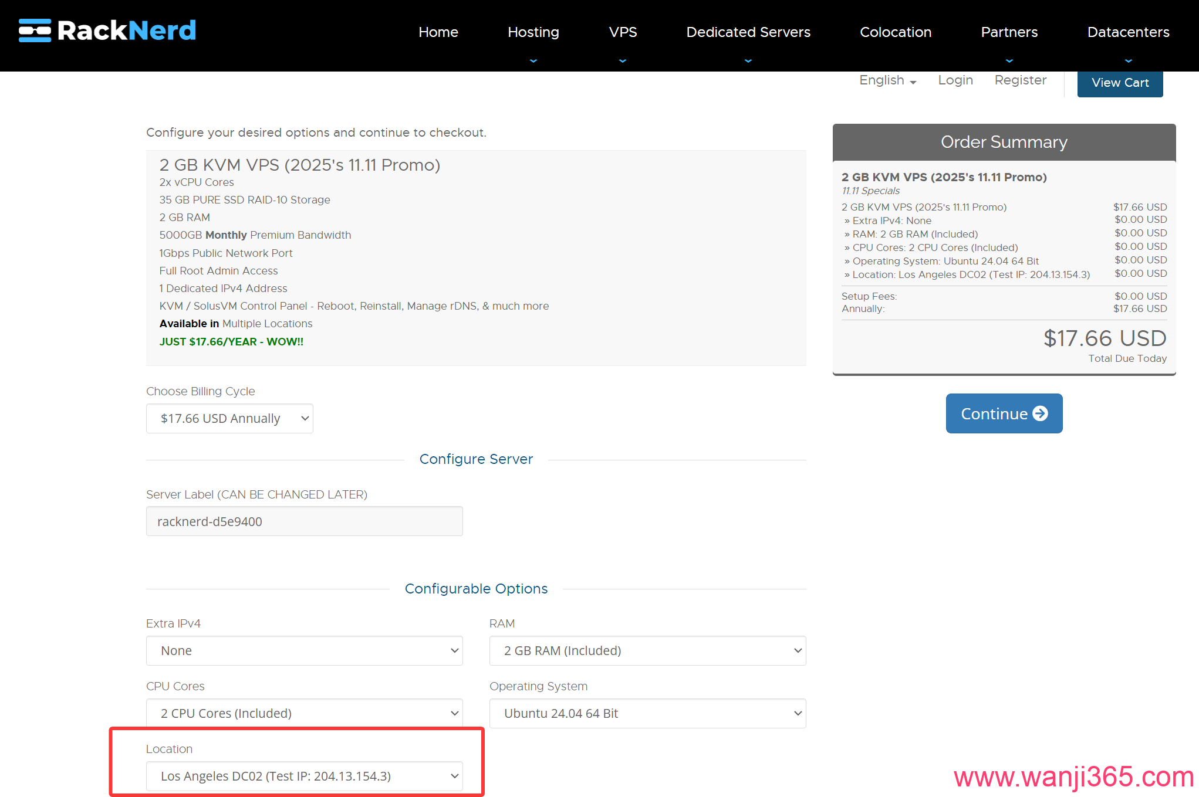The image size is (1199, 797).
Task: Click the Server Label input field
Action: click(304, 521)
